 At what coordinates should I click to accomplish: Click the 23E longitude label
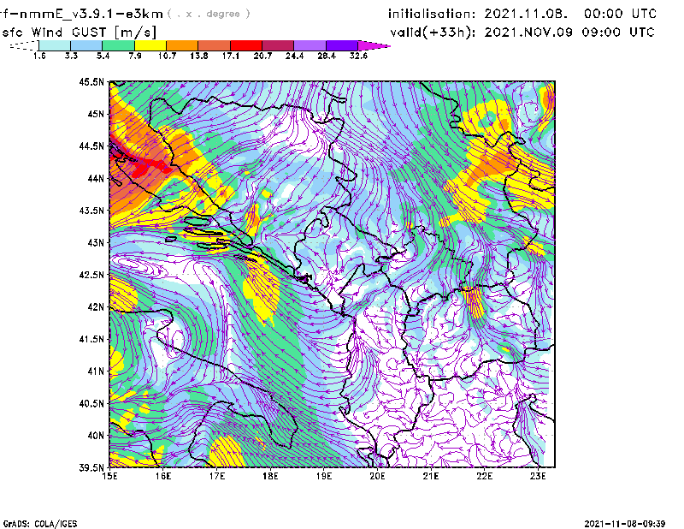[538, 476]
